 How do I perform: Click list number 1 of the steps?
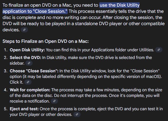(5, 50)
